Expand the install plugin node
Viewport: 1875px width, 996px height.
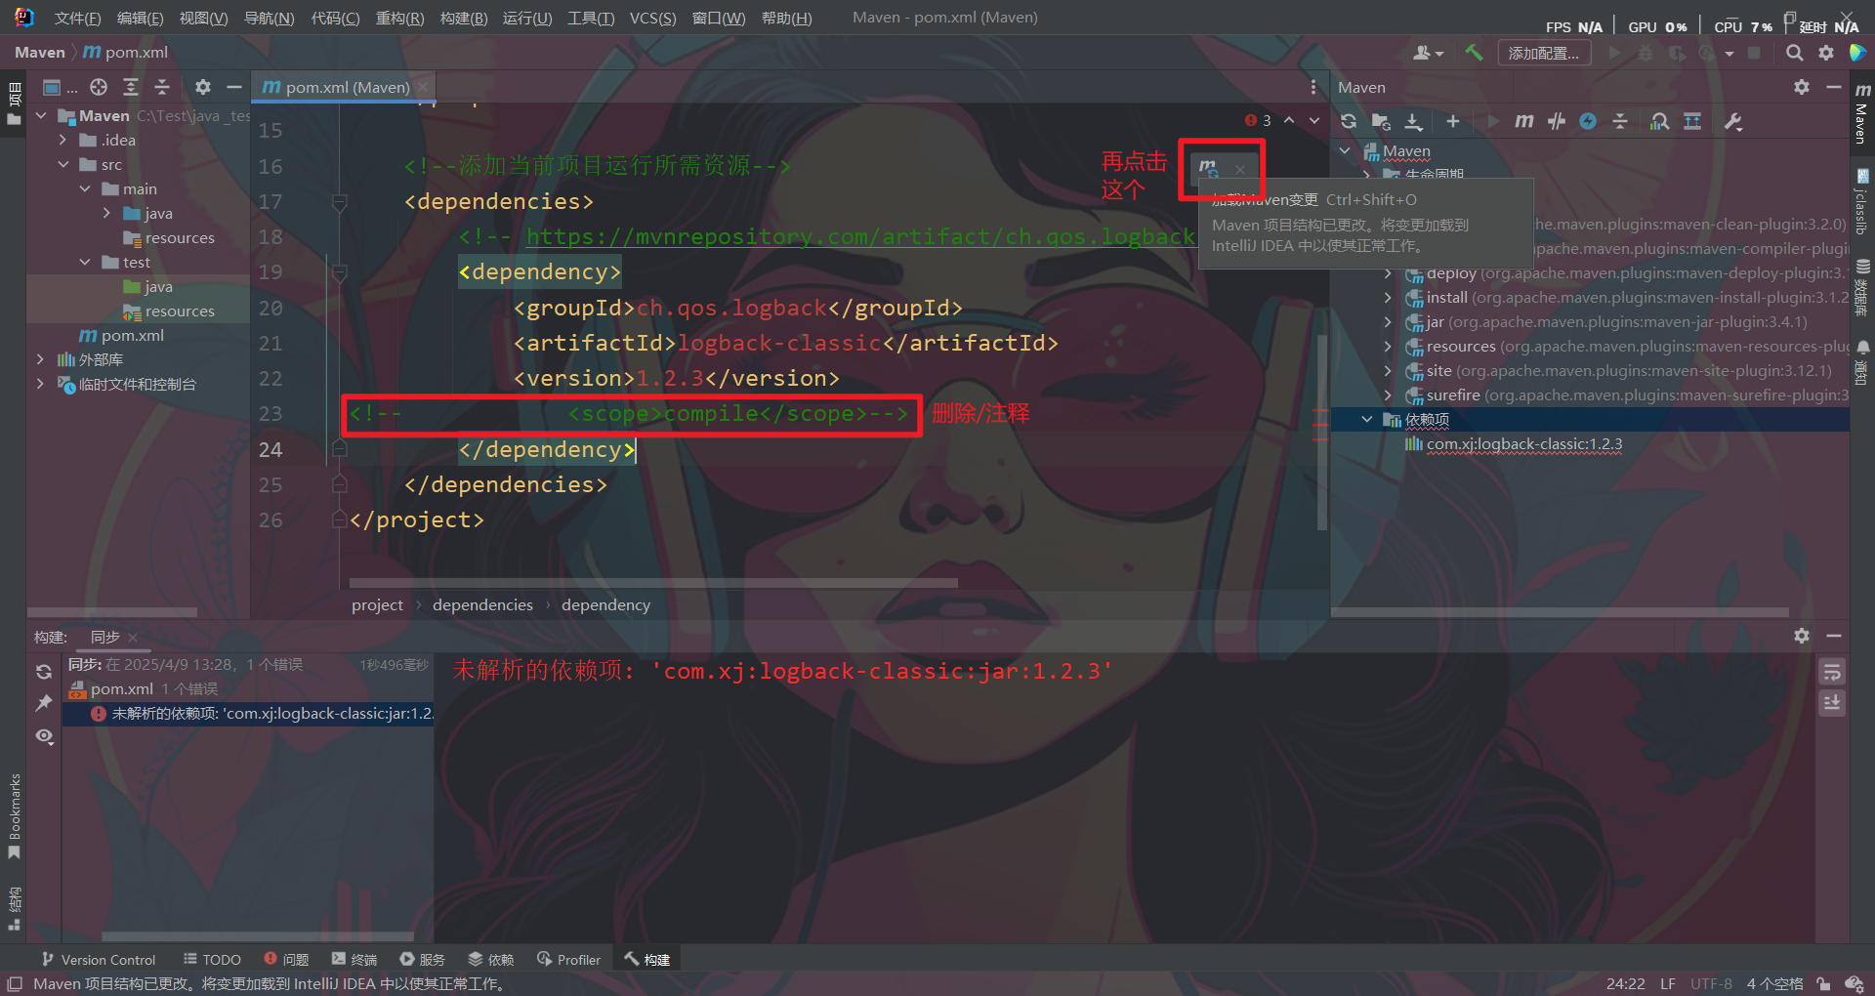pyautogui.click(x=1388, y=297)
